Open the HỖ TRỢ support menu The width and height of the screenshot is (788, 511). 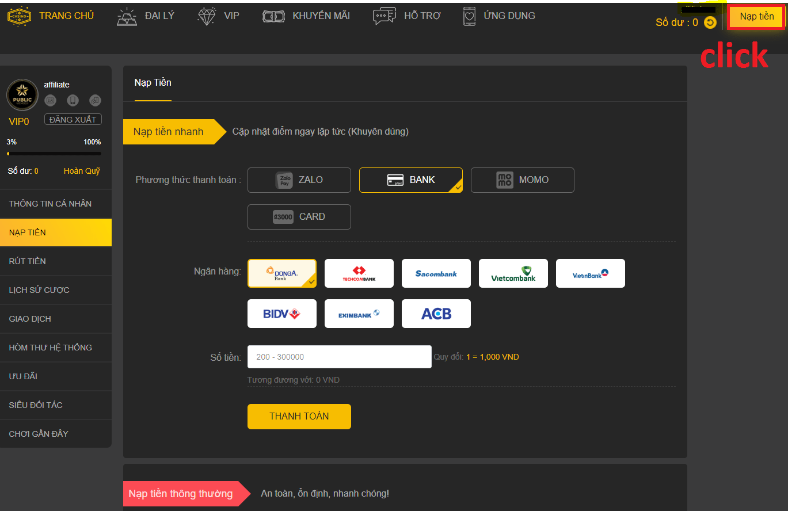pos(422,16)
